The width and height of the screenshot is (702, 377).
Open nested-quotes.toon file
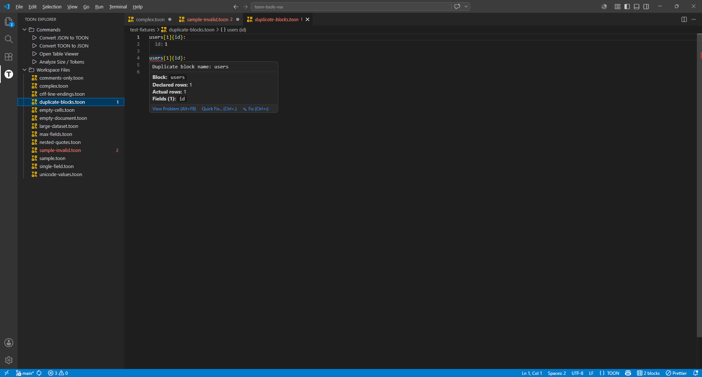[x=60, y=142]
